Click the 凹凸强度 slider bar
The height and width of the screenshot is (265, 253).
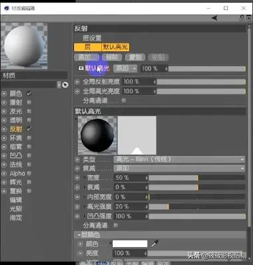tap(197, 216)
